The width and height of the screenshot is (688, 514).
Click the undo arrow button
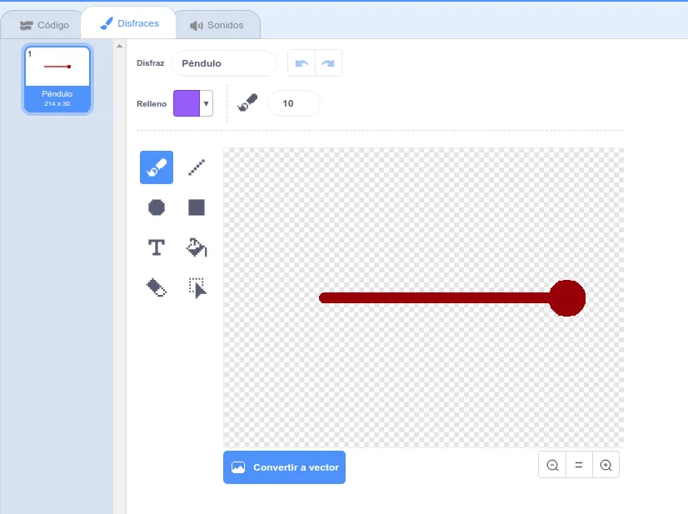[302, 63]
